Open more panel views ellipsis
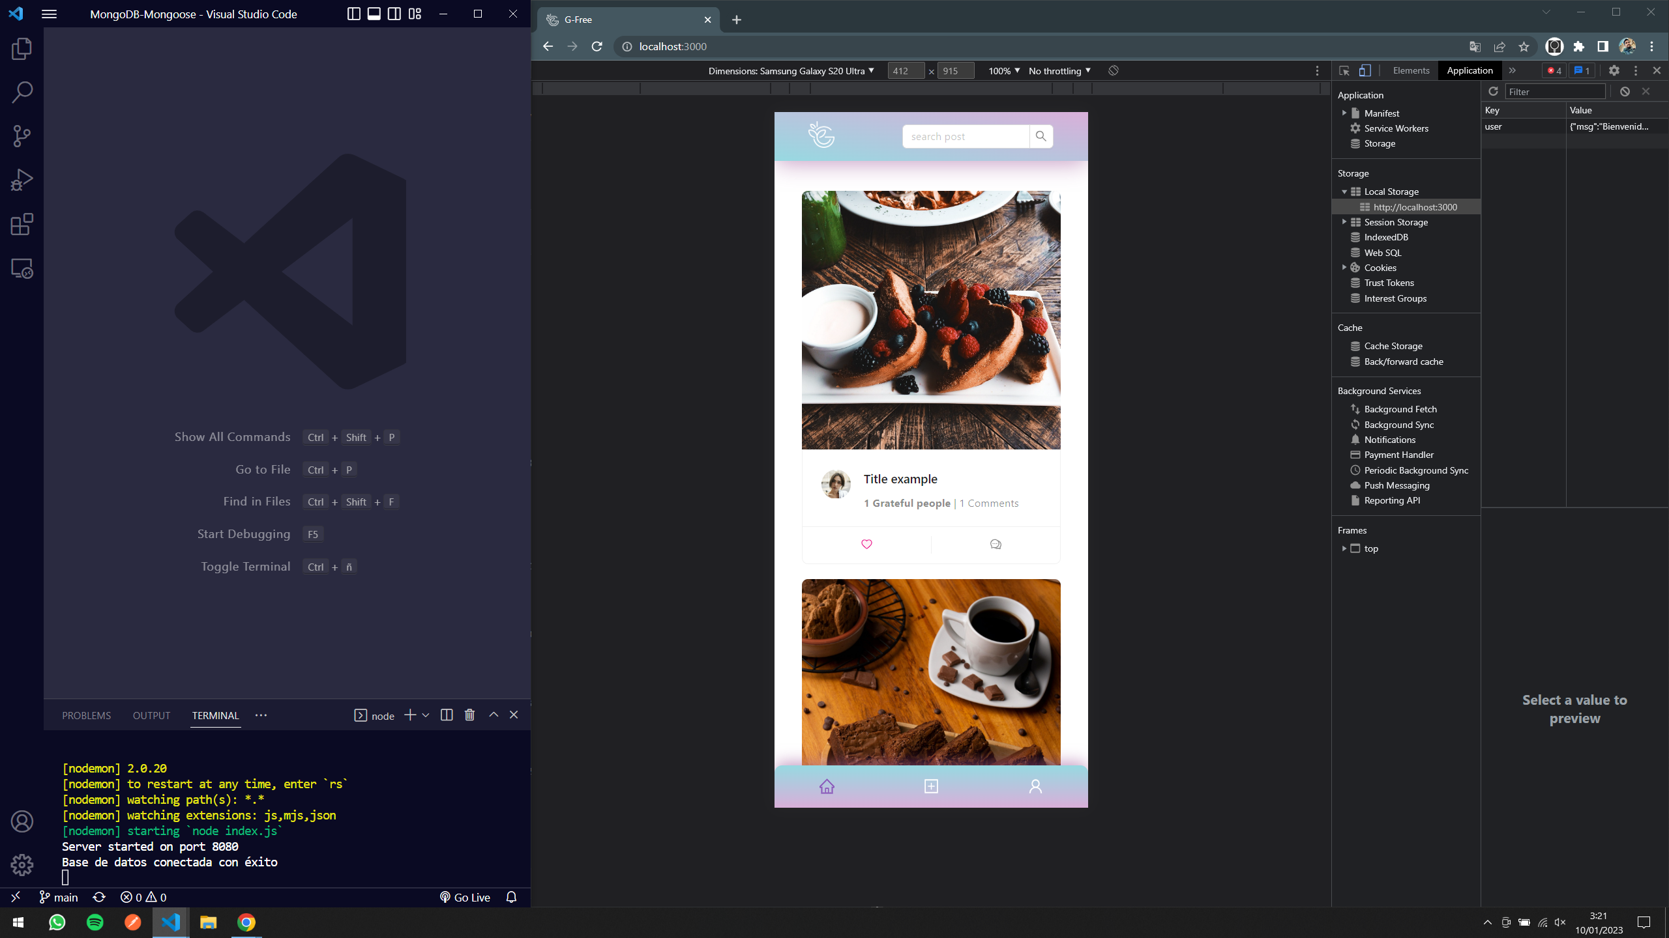 point(261,715)
